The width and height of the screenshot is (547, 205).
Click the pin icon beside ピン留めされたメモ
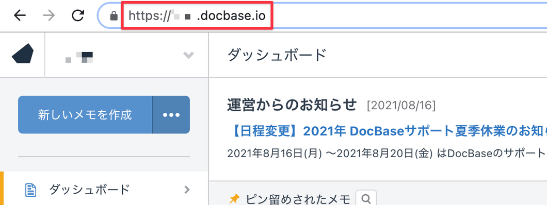(234, 199)
